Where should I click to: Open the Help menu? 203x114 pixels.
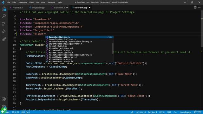click(x=60, y=2)
